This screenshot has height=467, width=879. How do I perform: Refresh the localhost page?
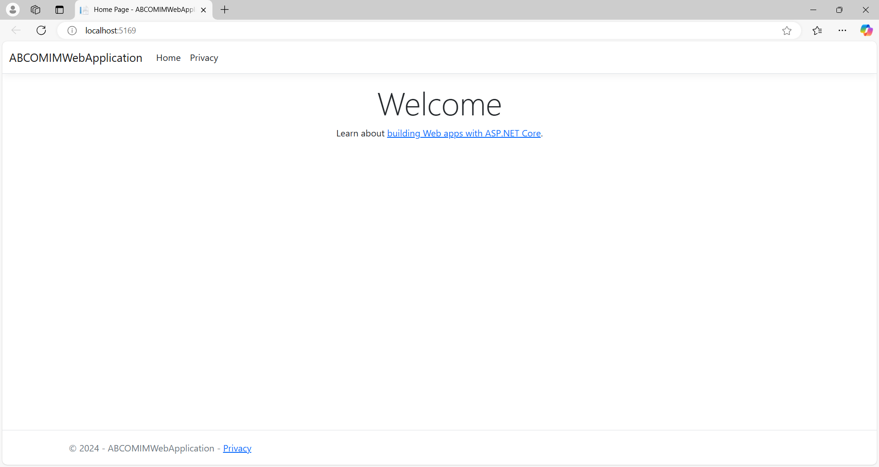coord(41,31)
